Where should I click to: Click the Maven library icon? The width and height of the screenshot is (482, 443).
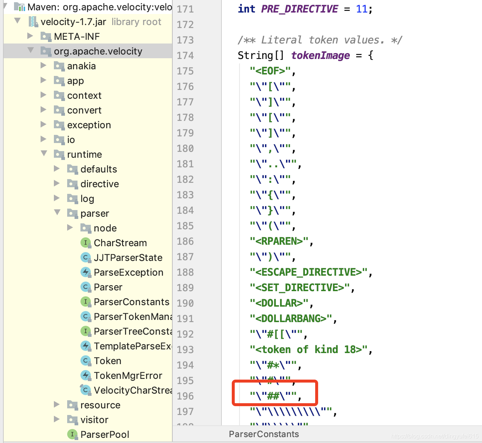20,7
